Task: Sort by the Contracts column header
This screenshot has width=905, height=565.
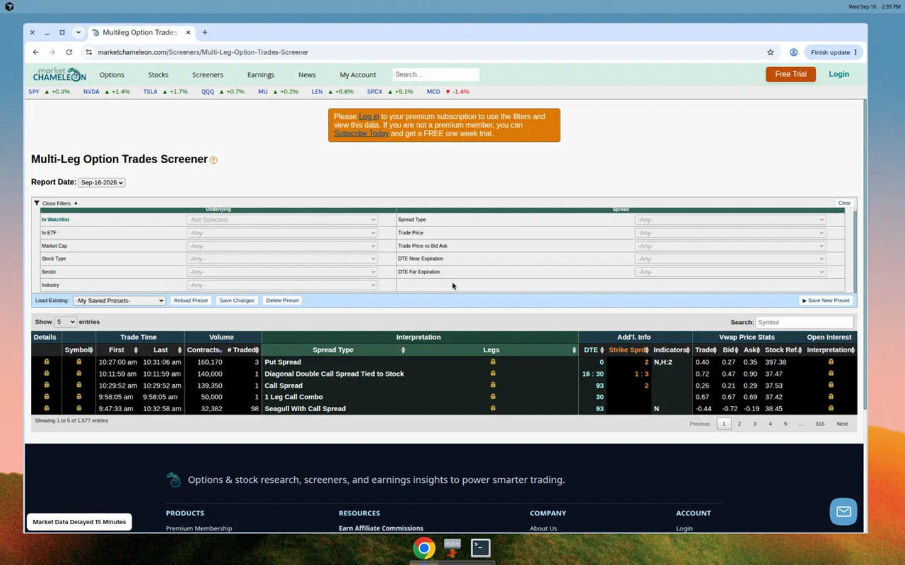Action: coord(204,350)
